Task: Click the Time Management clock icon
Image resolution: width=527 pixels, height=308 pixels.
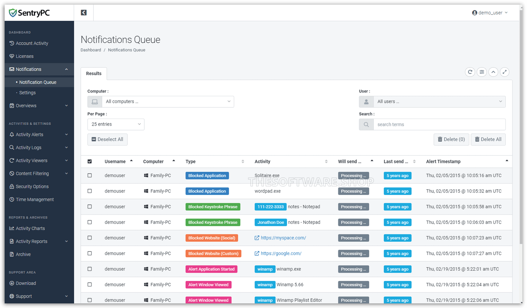Action: [x=12, y=199]
